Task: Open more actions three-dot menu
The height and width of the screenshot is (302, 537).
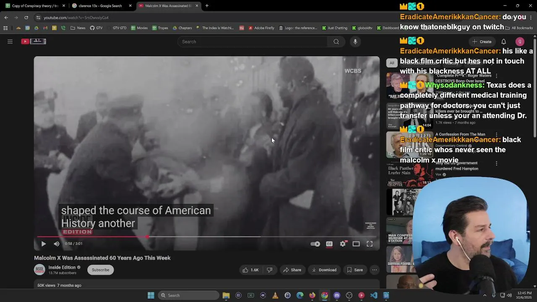Action: point(375,270)
